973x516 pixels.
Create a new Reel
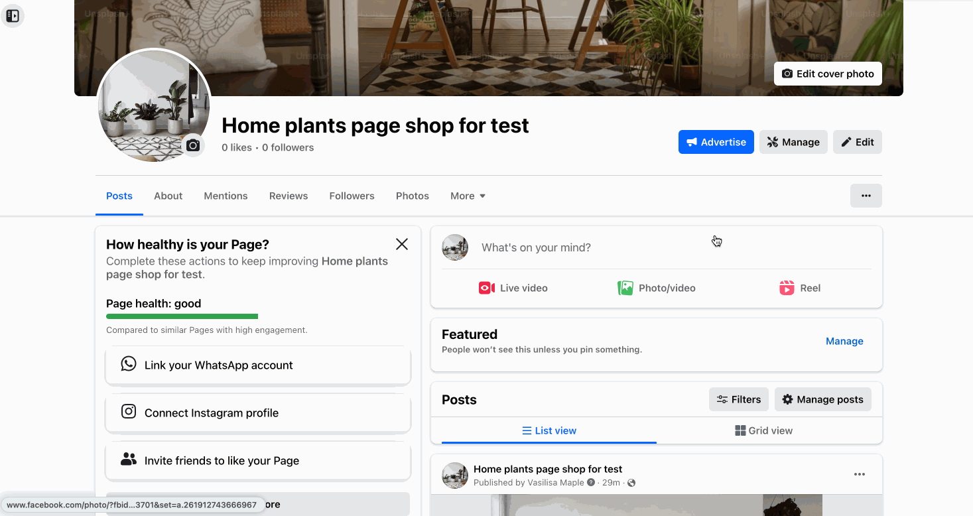(799, 288)
